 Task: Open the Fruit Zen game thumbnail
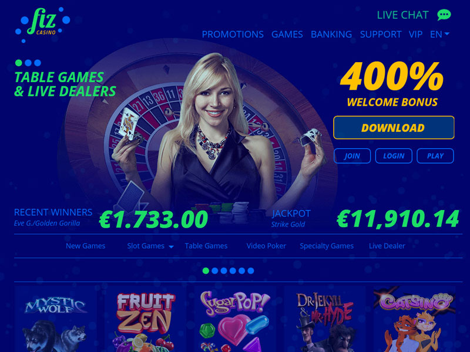click(x=145, y=319)
